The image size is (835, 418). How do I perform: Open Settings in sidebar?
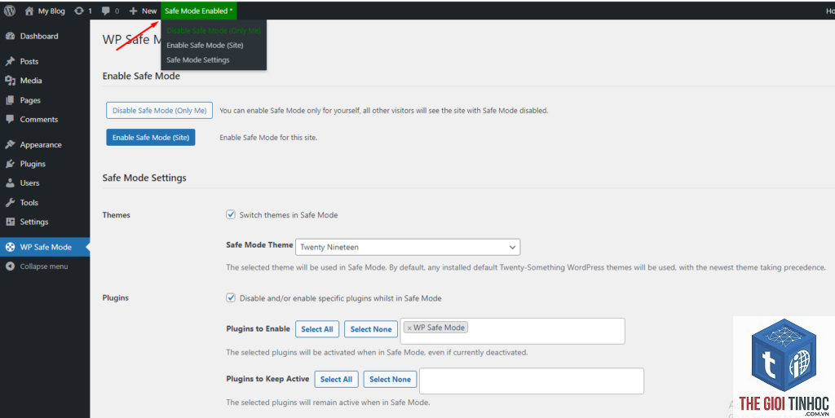click(x=34, y=222)
